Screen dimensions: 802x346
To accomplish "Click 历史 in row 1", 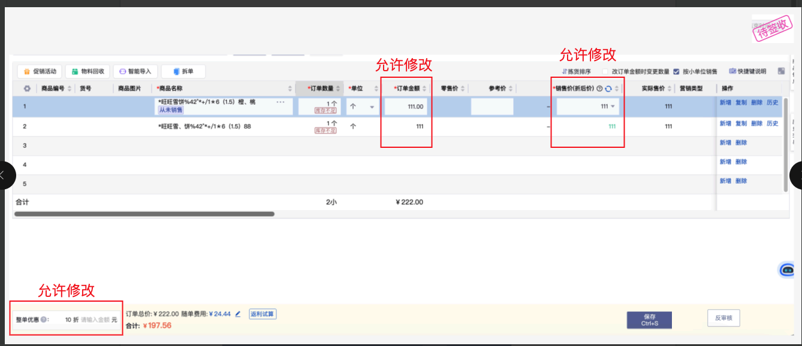I will [772, 103].
